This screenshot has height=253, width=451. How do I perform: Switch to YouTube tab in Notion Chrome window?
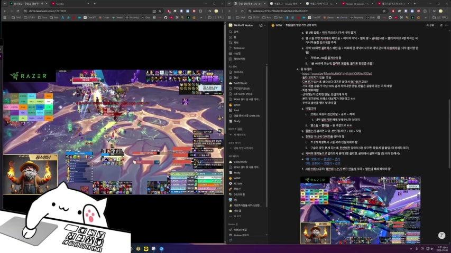[357, 4]
